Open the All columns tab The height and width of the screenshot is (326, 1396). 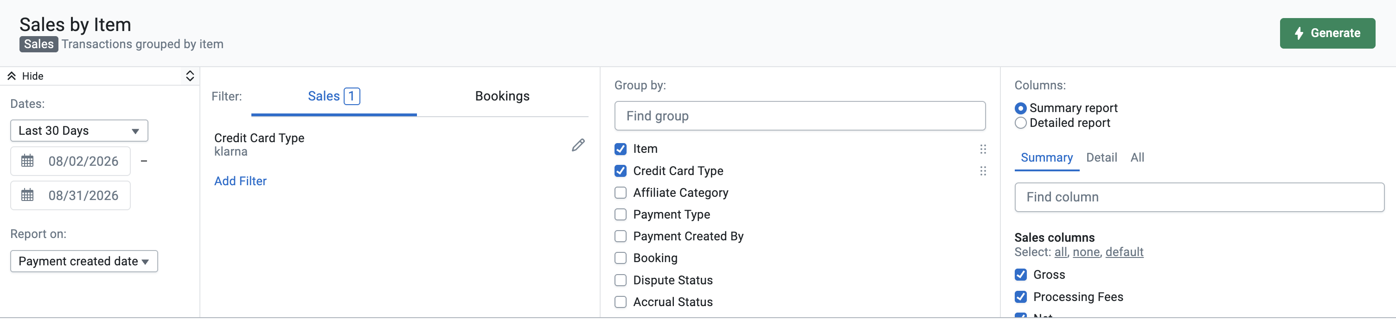pyautogui.click(x=1137, y=157)
